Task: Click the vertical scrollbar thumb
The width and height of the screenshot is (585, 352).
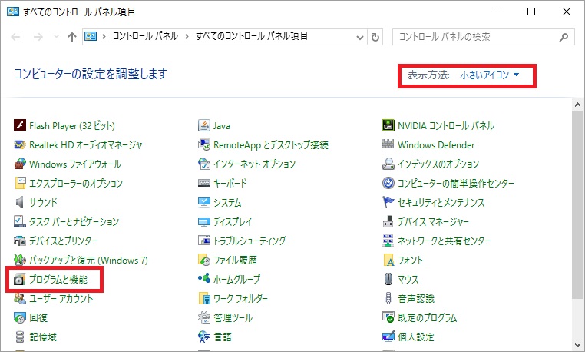Action: (578, 204)
